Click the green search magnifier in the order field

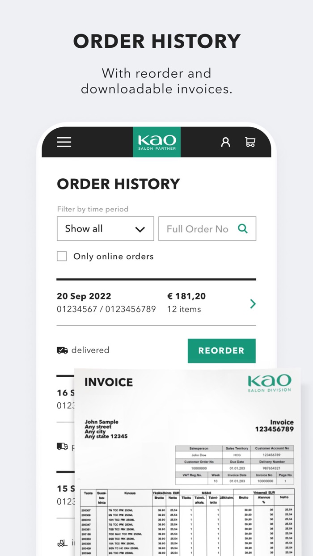pyautogui.click(x=243, y=228)
